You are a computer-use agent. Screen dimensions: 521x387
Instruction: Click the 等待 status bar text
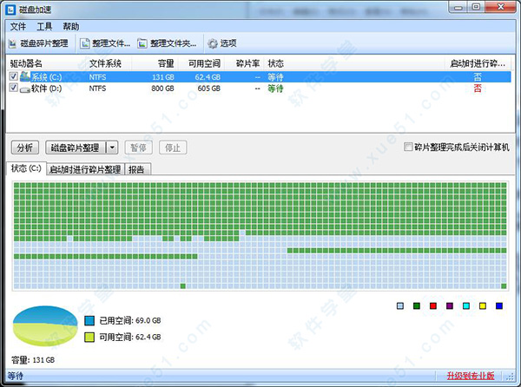(x=16, y=376)
